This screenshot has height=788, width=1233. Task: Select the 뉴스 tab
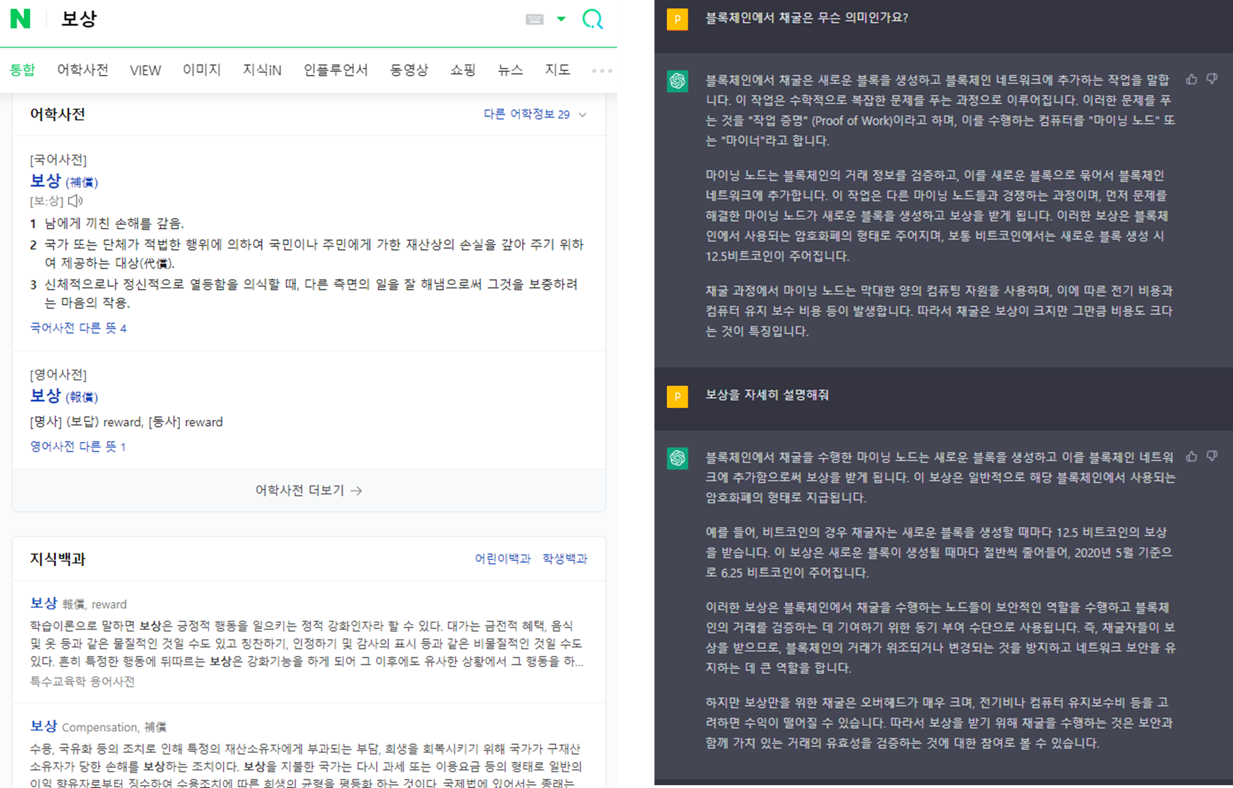[510, 70]
